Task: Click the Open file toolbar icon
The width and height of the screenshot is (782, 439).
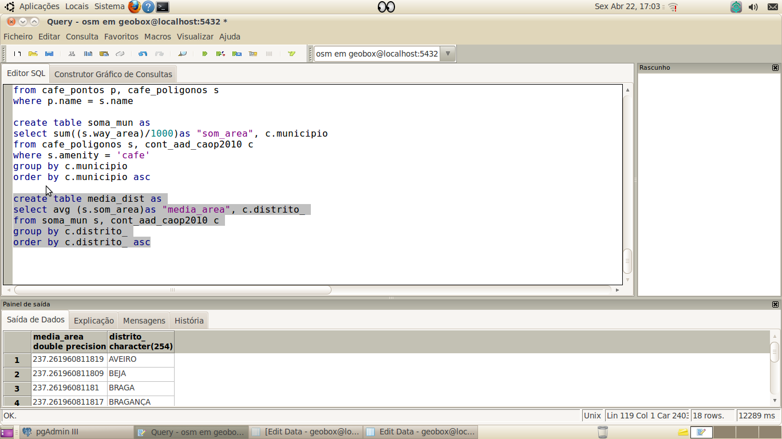Action: [x=33, y=54]
